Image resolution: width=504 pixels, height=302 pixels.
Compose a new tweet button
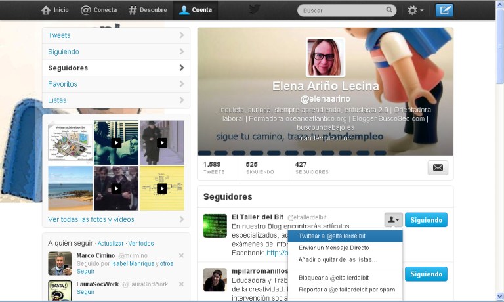(x=444, y=11)
